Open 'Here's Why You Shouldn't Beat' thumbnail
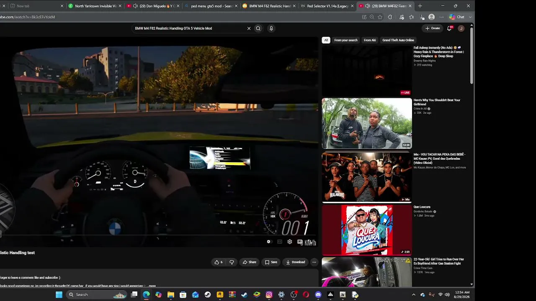 367,123
